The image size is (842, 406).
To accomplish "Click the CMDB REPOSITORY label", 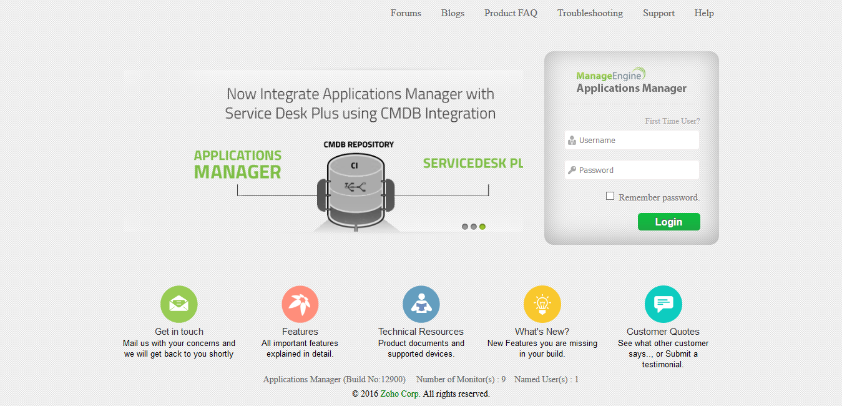I will coord(359,144).
